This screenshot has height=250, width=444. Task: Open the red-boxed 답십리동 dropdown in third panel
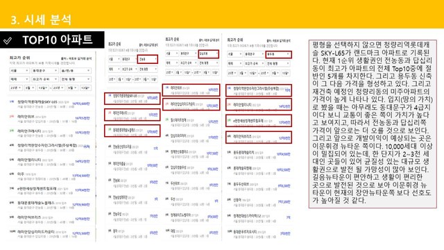pos(208,53)
